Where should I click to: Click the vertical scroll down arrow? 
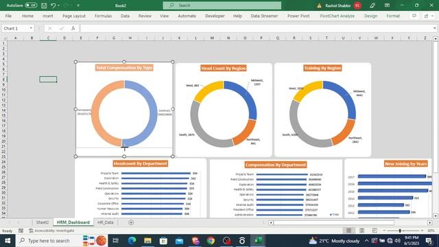point(436,216)
